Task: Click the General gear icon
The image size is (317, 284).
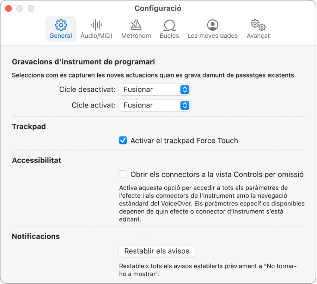Action: click(x=61, y=25)
